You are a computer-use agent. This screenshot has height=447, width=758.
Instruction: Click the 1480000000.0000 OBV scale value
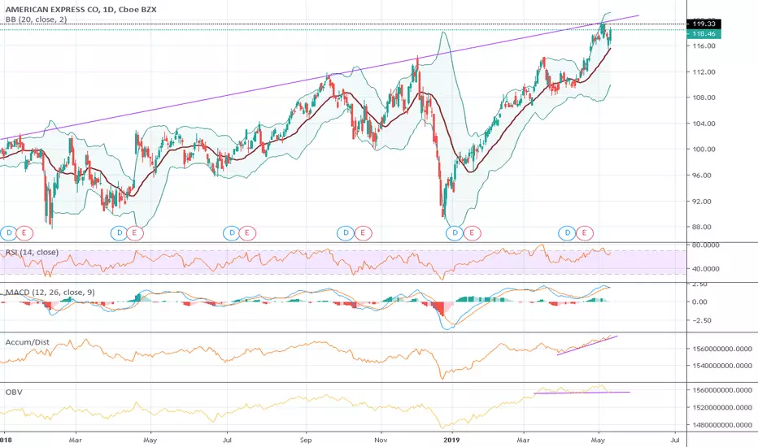(x=723, y=425)
